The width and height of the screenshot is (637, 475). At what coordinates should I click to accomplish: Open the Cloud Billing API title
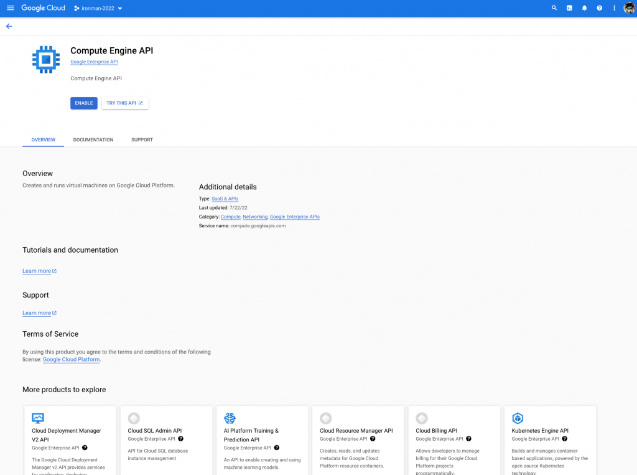pos(436,431)
